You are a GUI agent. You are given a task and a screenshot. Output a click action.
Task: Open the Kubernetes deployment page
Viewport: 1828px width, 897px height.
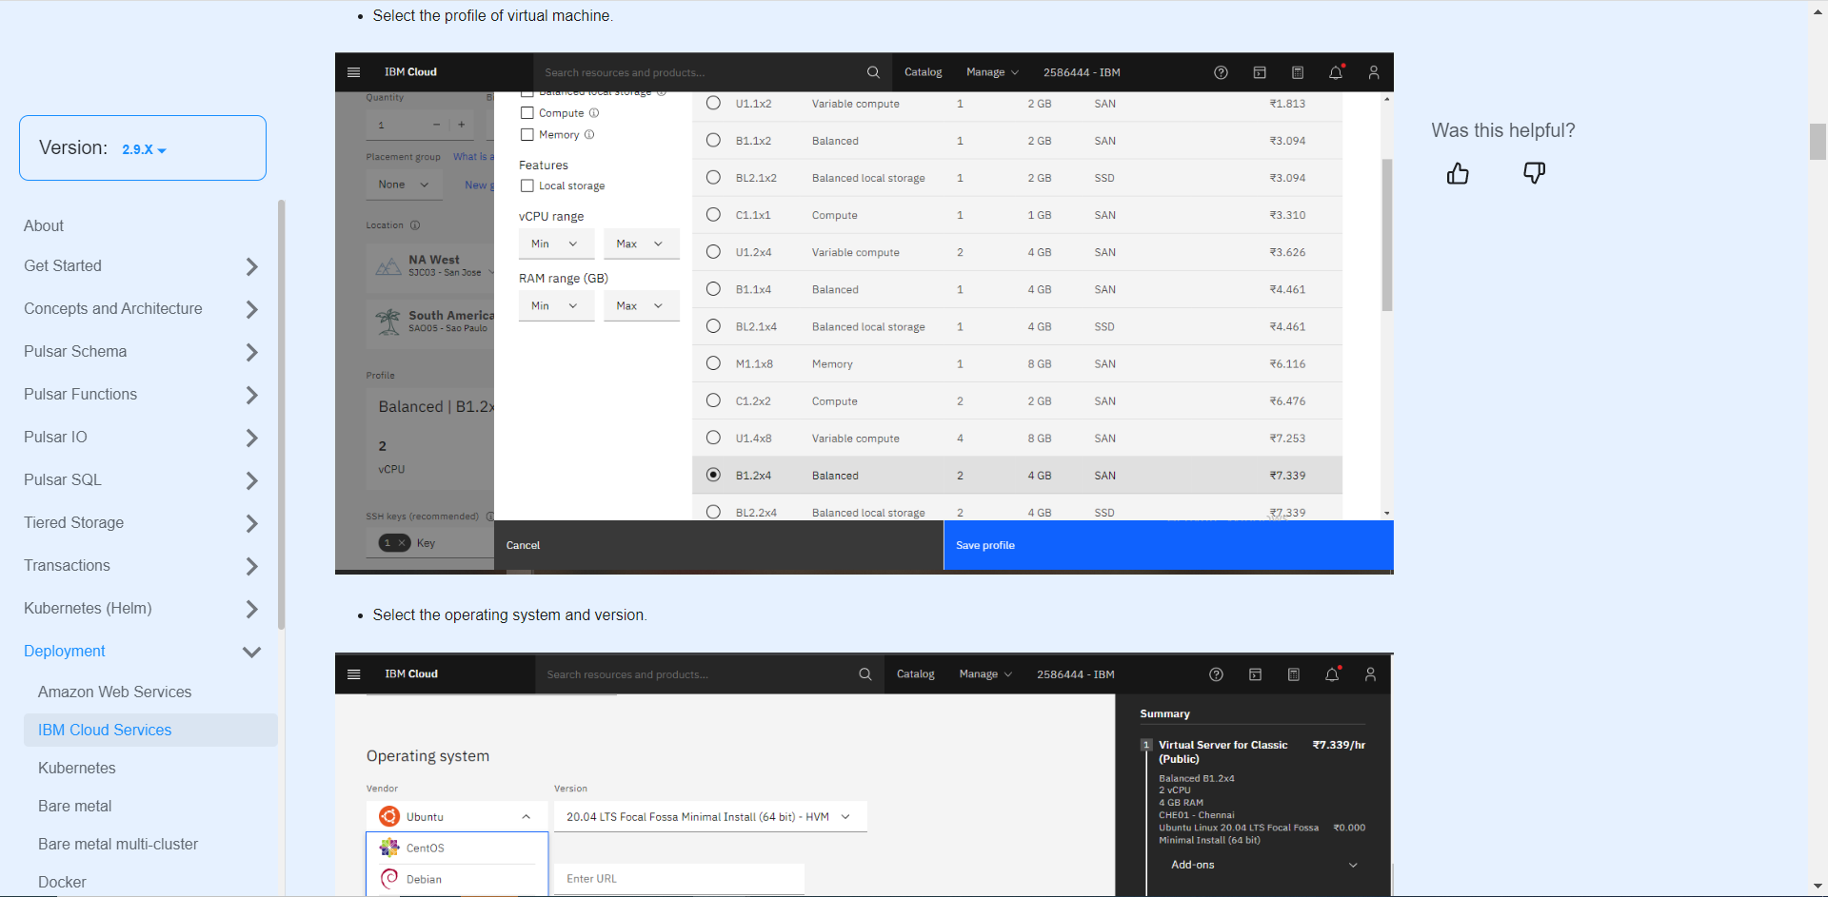tap(77, 768)
